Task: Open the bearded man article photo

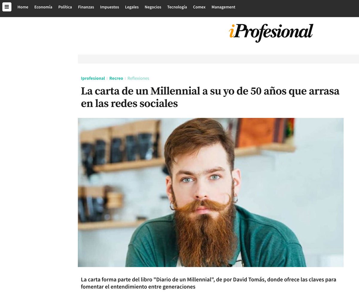Action: point(211,192)
